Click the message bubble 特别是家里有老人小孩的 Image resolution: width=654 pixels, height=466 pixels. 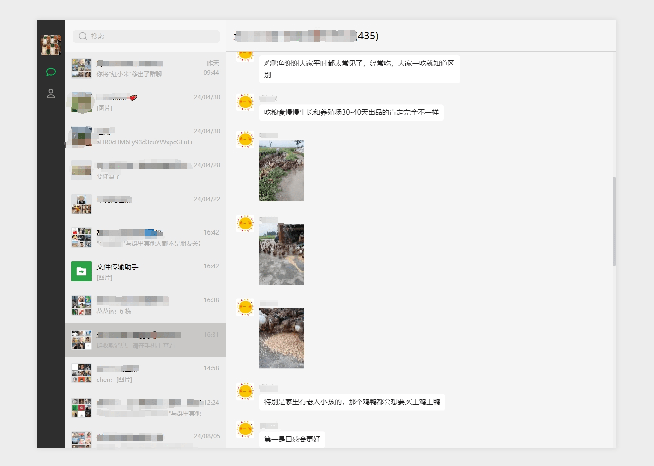pos(352,402)
